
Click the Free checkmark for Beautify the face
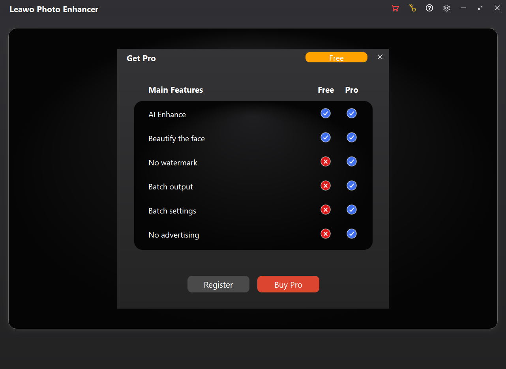tap(326, 138)
